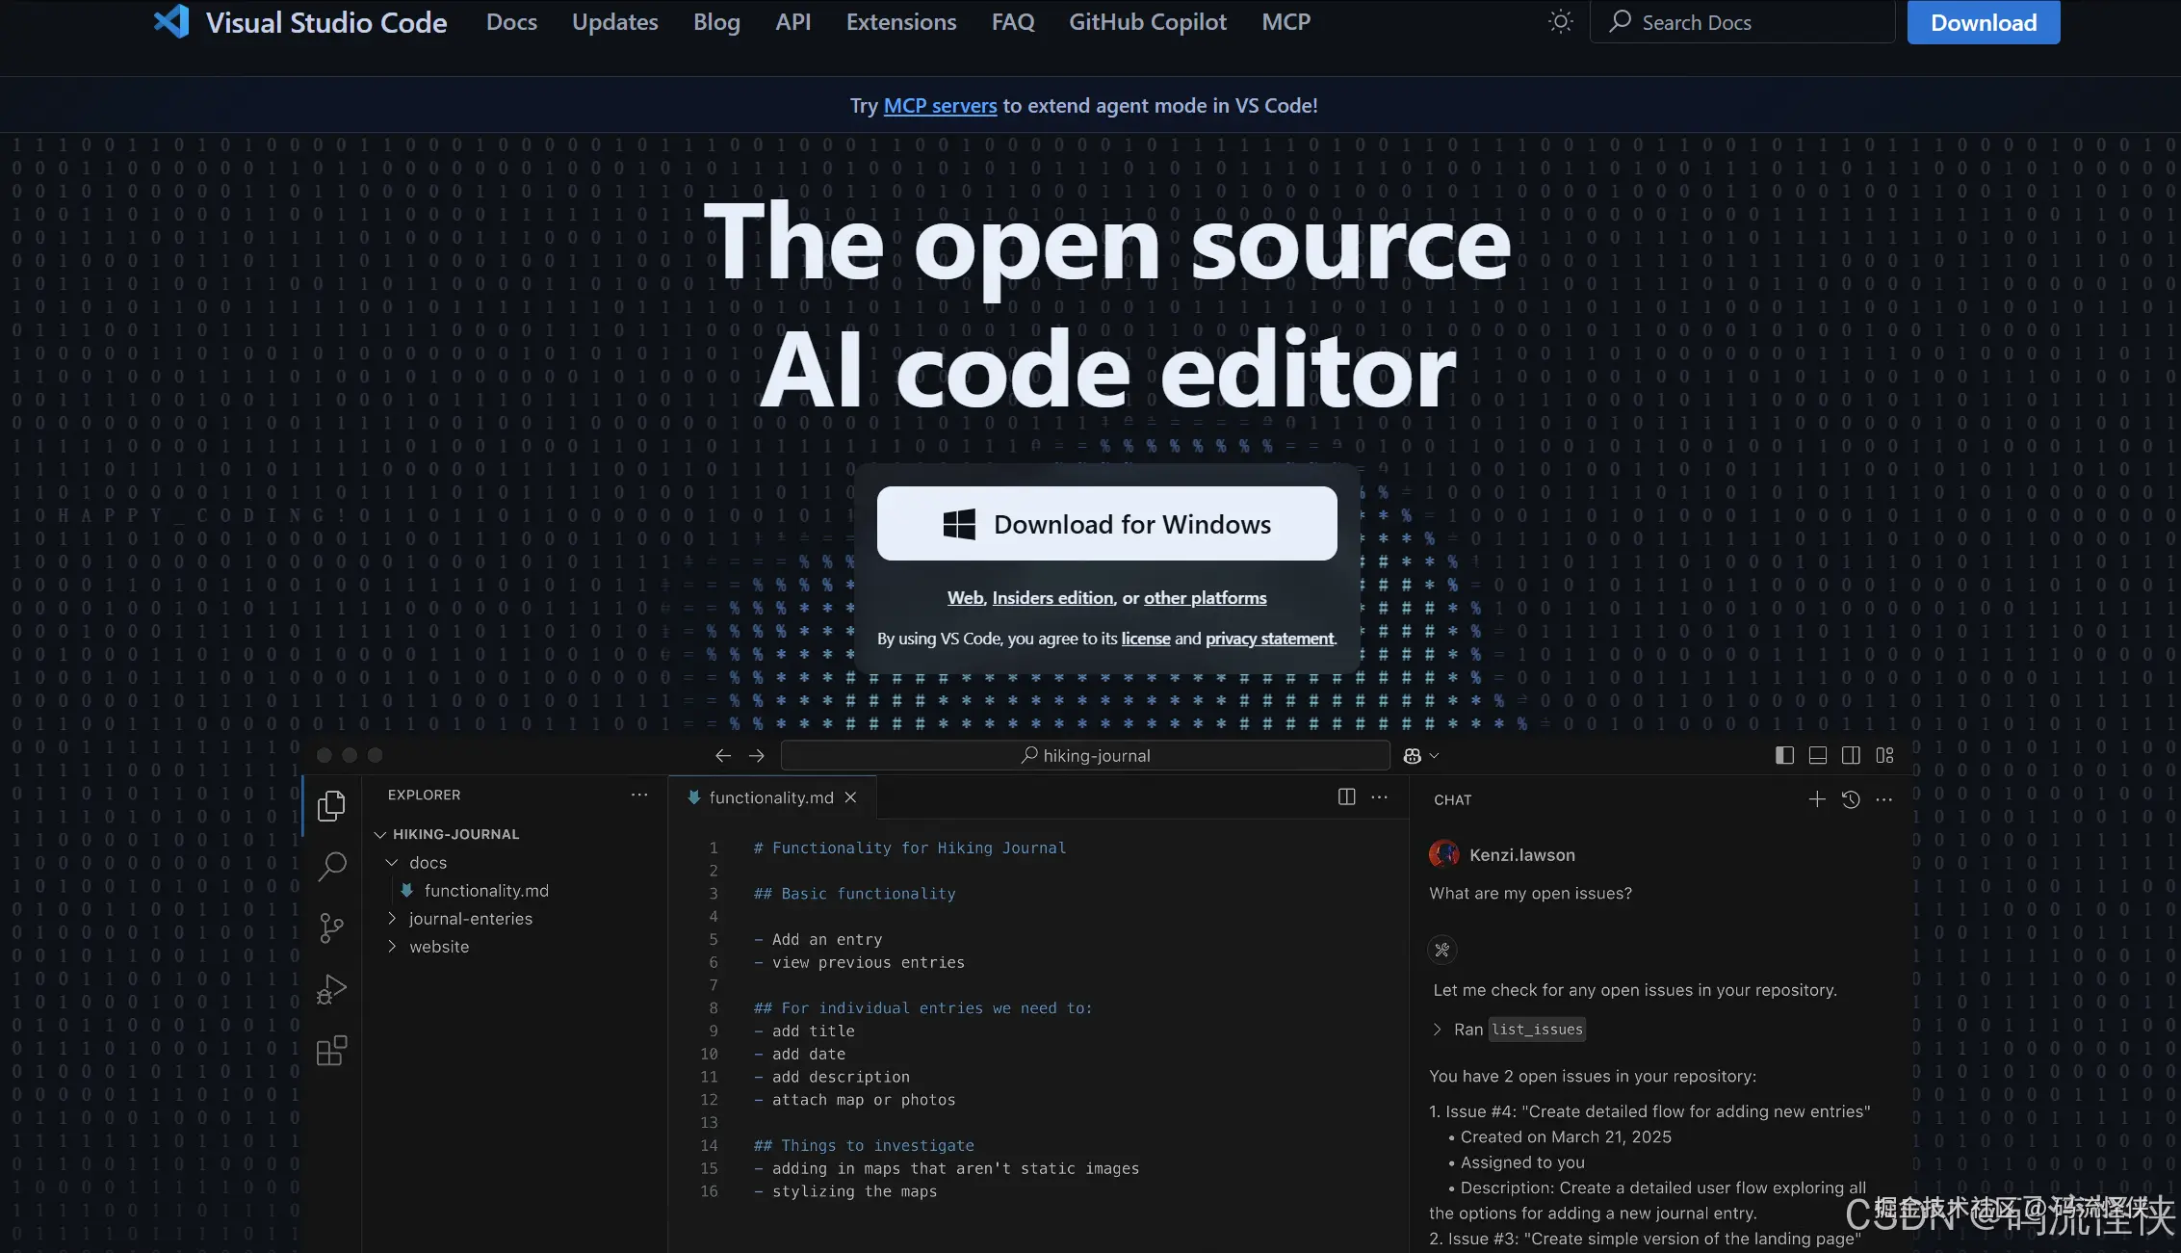Screen dimensions: 2181x1253
Task: Follow the MCP servers banner link
Action: click(940, 106)
